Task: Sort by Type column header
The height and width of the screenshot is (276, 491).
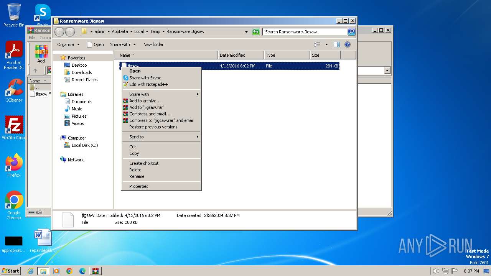Action: pyautogui.click(x=287, y=55)
